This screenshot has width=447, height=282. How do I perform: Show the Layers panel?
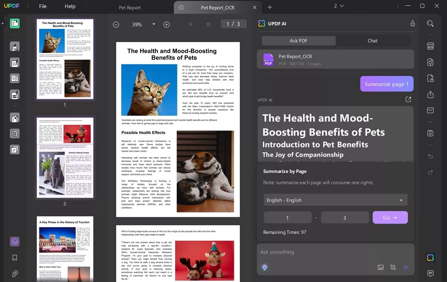15,241
